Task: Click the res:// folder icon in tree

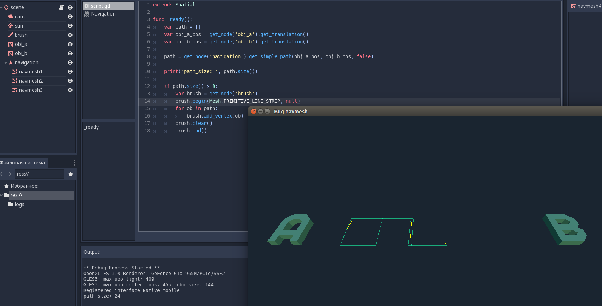Action: pyautogui.click(x=6, y=195)
